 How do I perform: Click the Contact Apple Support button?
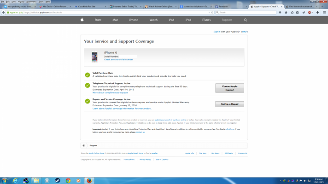(229, 88)
